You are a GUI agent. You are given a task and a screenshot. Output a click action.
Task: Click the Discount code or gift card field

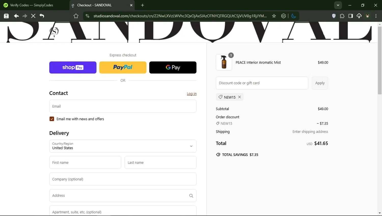(x=262, y=83)
